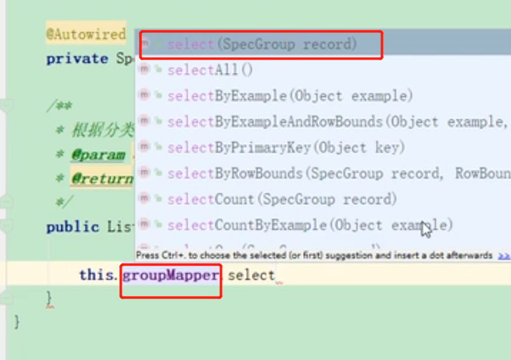The width and height of the screenshot is (511, 360).
Task: Click visibility icon next to selectByPrimaryKey
Action: tap(158, 146)
